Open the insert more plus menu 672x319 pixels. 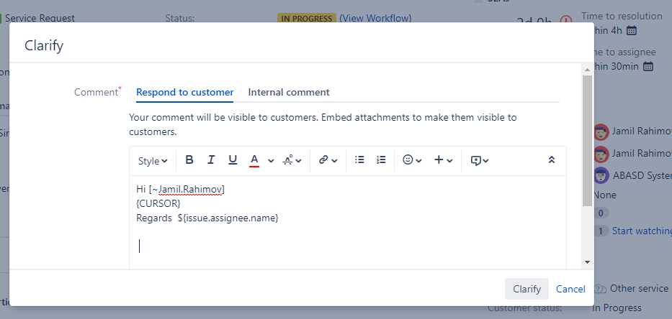(443, 160)
